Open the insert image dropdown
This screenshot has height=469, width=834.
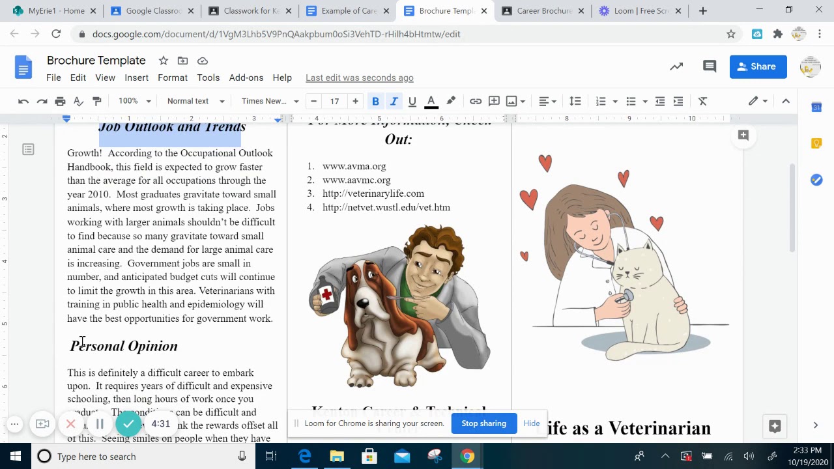(x=515, y=101)
